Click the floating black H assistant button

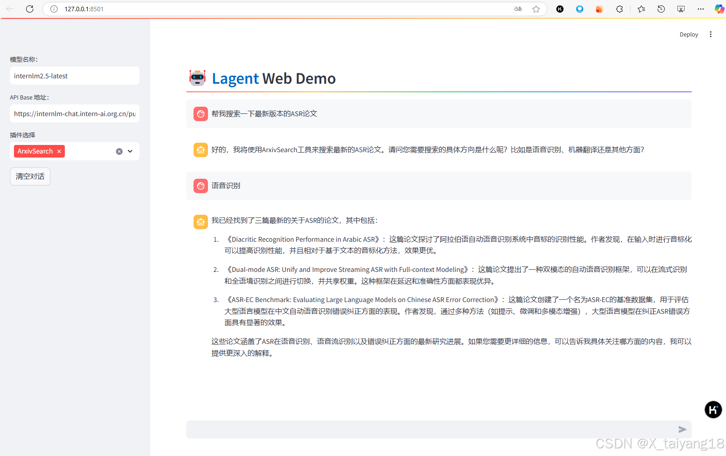point(713,410)
